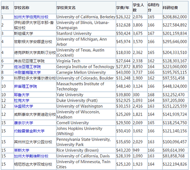Click University of California, Davis text
The image size is (190, 170).
point(83,156)
